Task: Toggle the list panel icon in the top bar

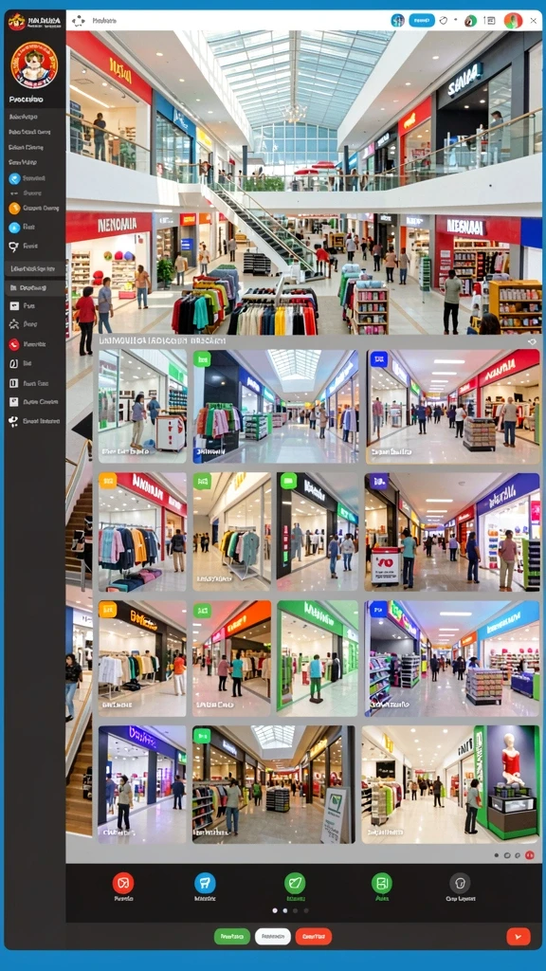Action: [490, 21]
